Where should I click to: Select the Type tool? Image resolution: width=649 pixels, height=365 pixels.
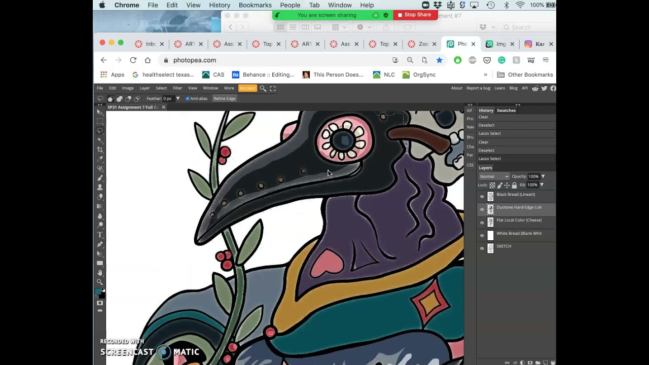point(100,235)
